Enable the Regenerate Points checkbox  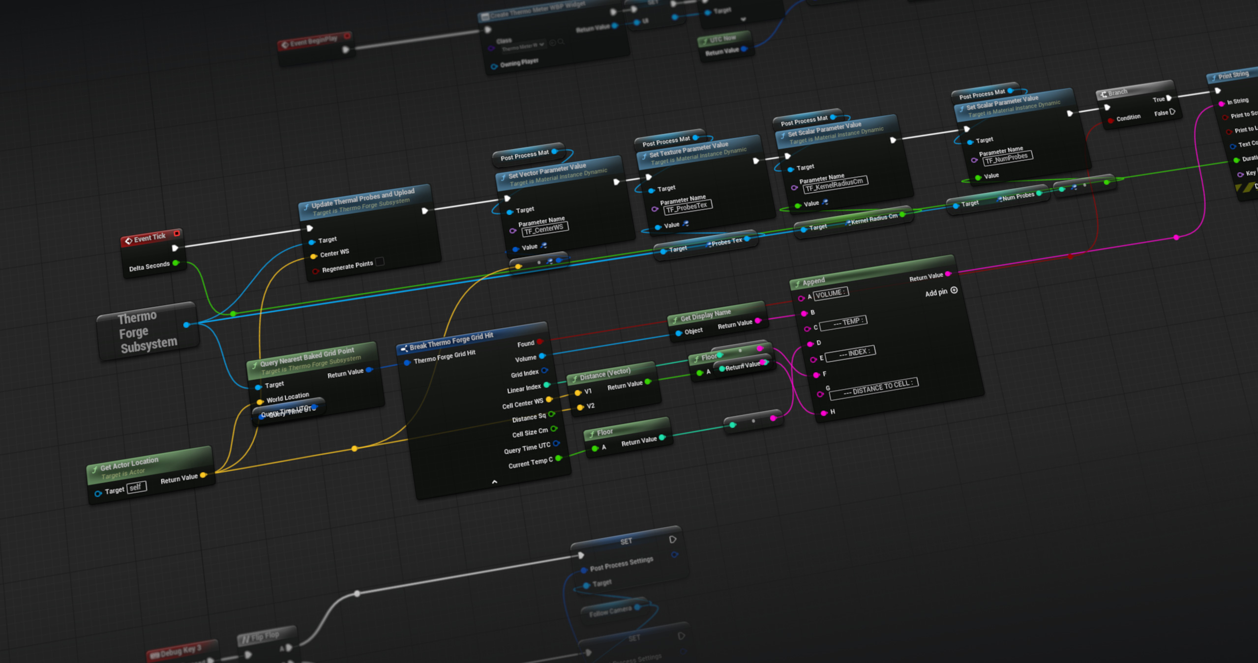coord(380,261)
